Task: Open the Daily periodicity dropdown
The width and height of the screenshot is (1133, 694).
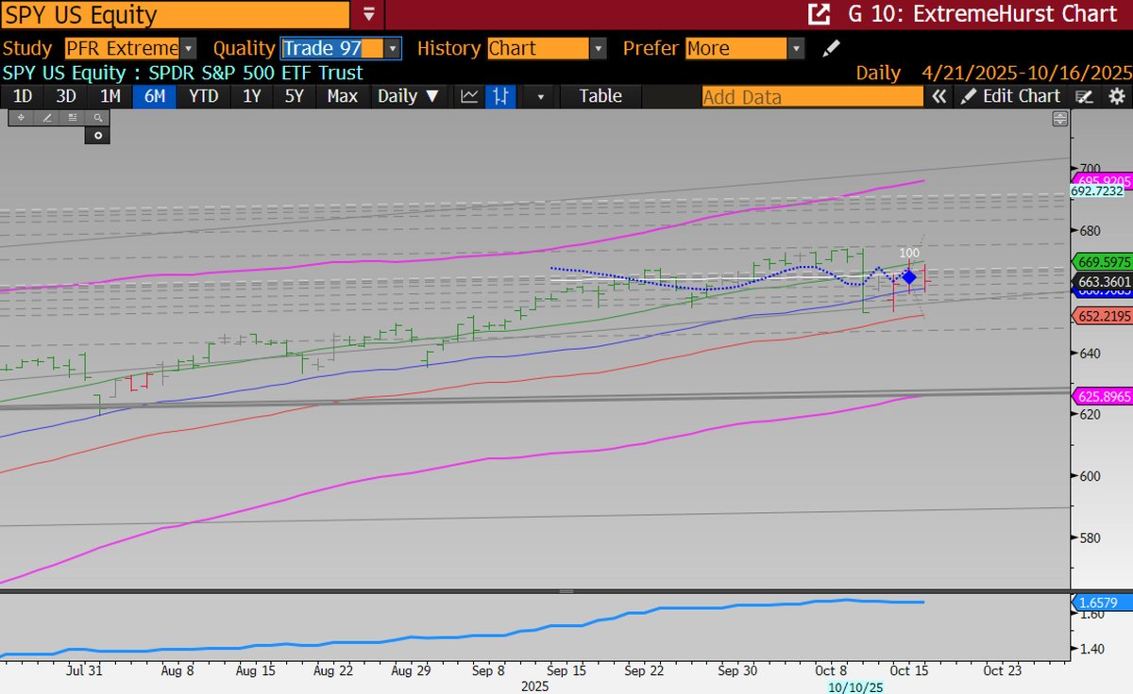Action: [408, 95]
